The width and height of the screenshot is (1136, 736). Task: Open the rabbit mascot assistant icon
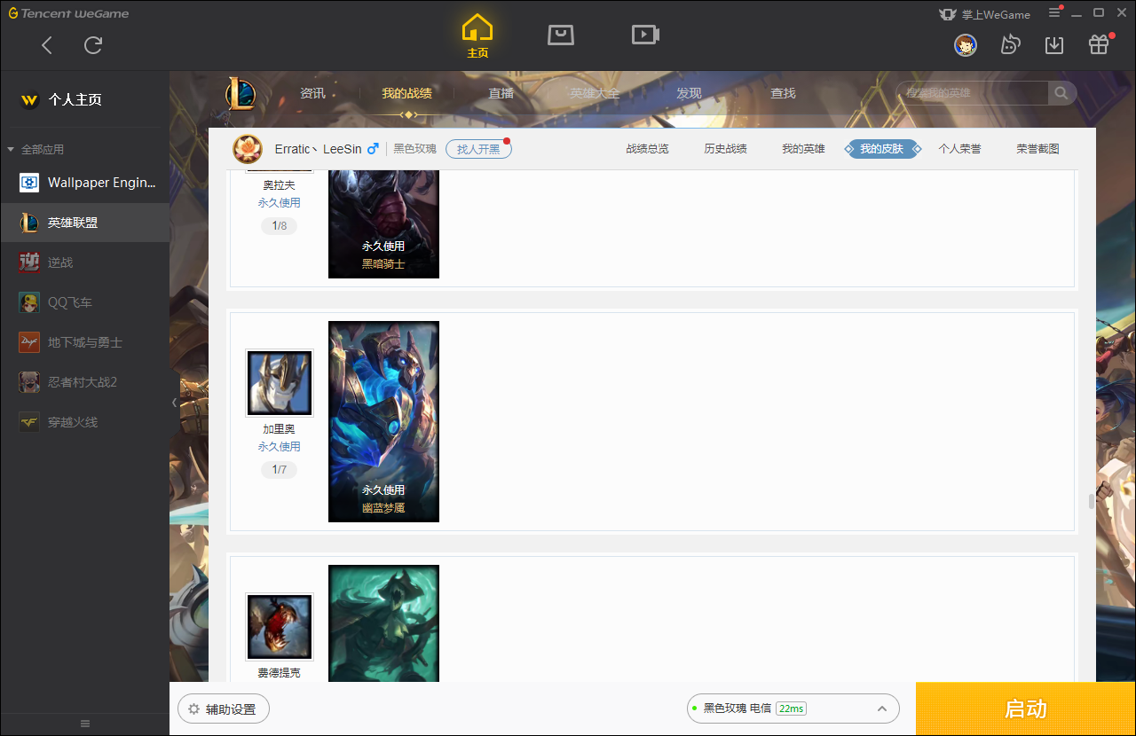[x=1010, y=45]
